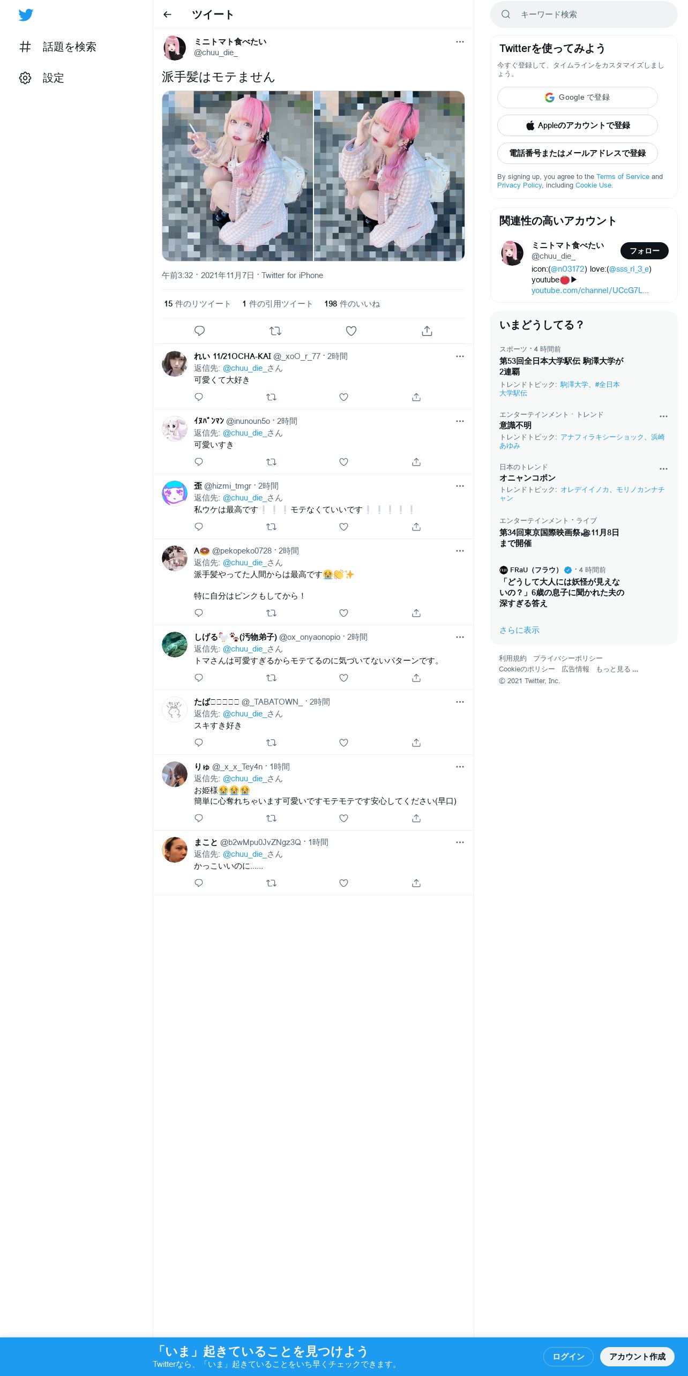Open more options for the 意識不明 trend
Screen dimensions: 688x1376
tap(663, 416)
